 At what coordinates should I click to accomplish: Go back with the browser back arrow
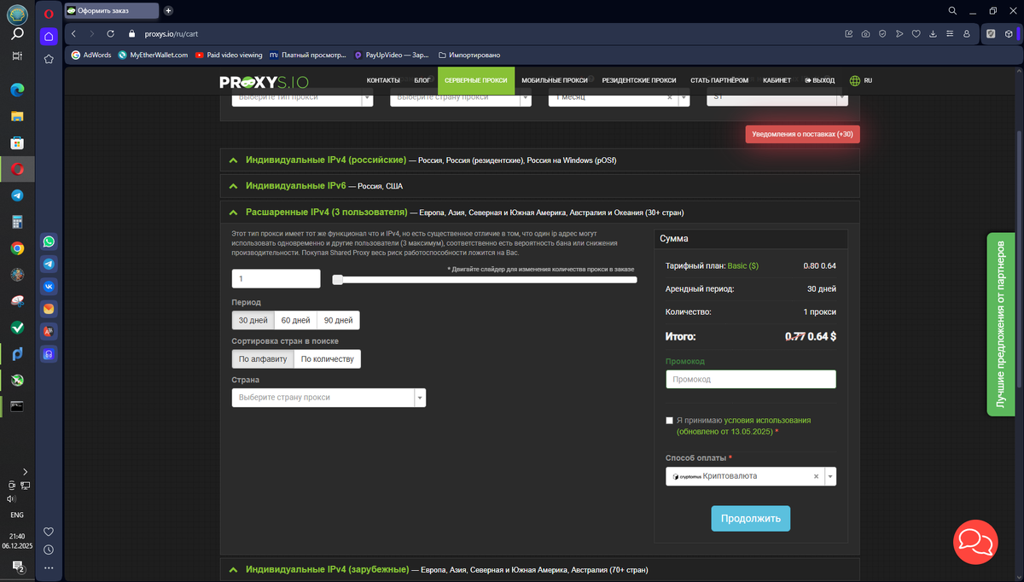pyautogui.click(x=74, y=34)
